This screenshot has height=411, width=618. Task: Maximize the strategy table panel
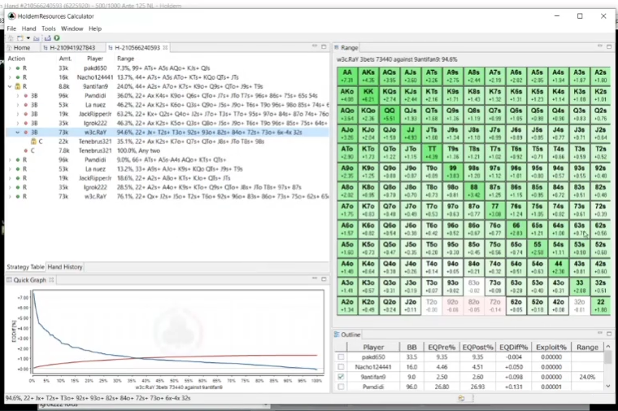[324, 46]
